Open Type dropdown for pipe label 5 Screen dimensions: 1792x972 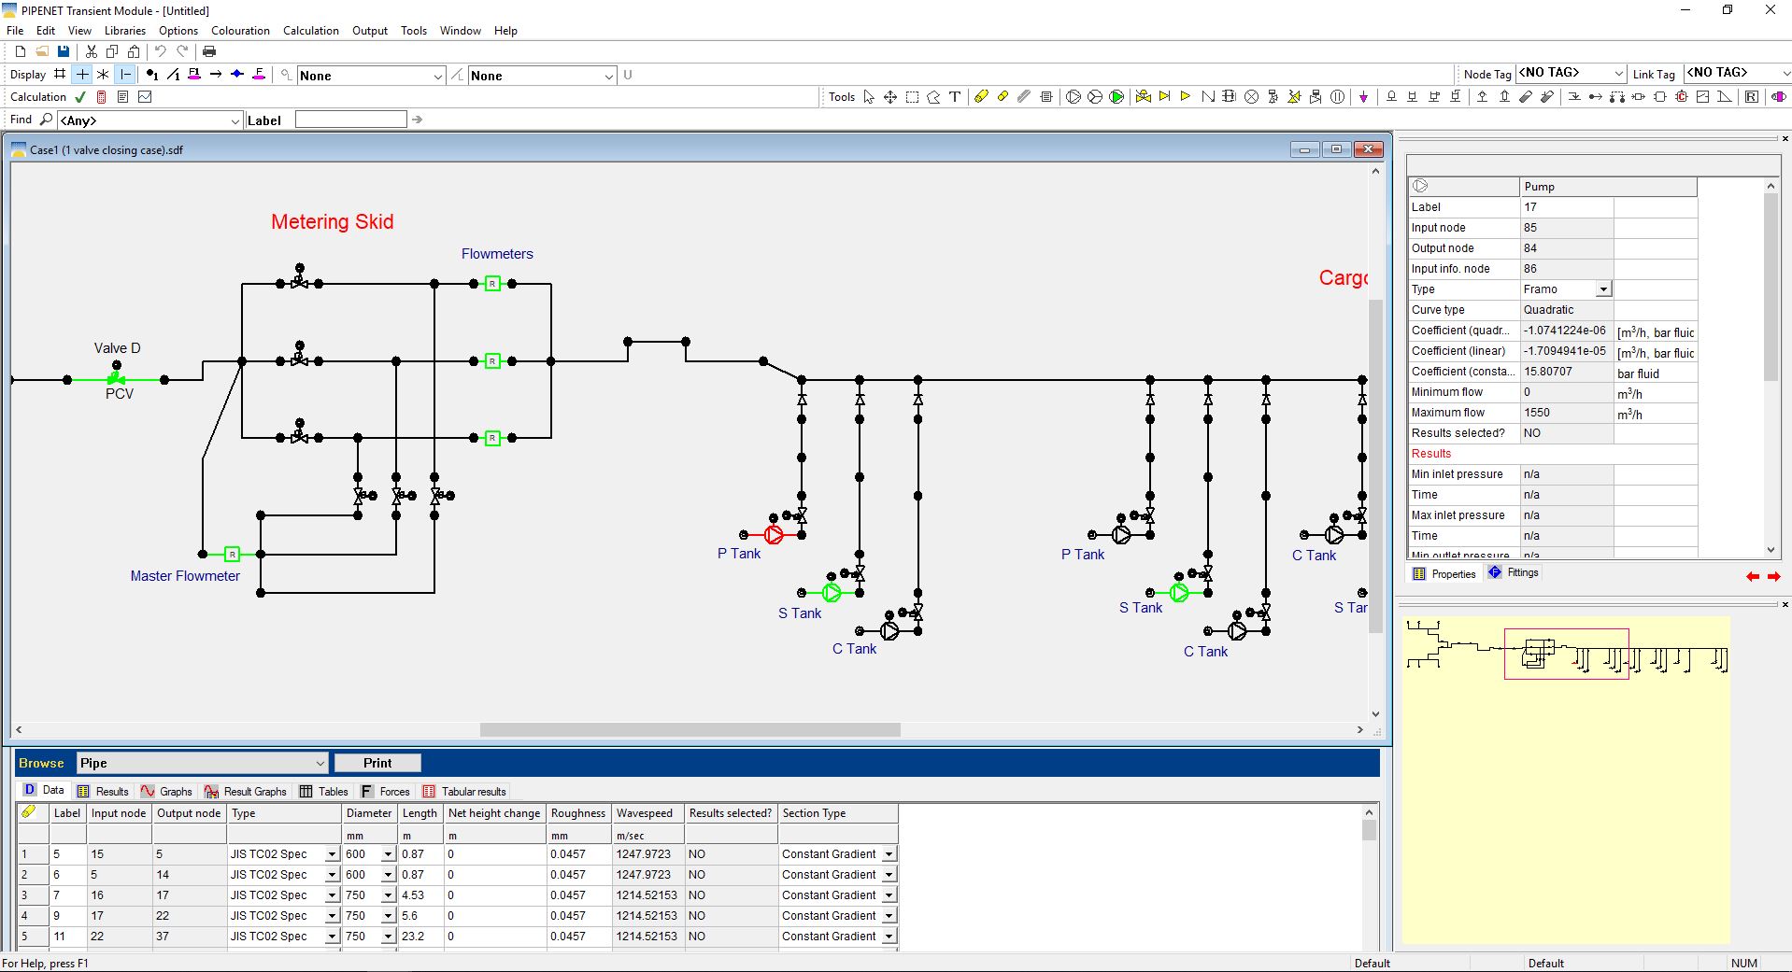pos(332,854)
